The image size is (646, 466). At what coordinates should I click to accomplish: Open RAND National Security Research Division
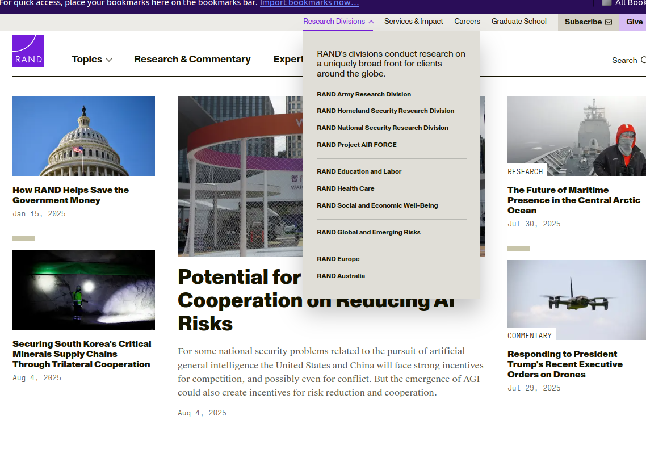(383, 128)
